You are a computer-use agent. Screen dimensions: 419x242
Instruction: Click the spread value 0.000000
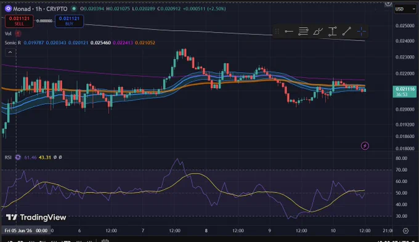(44, 21)
